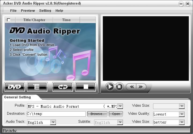193x134 pixels.
Task: Click the '2.Select profile' text
Action: point(21,50)
